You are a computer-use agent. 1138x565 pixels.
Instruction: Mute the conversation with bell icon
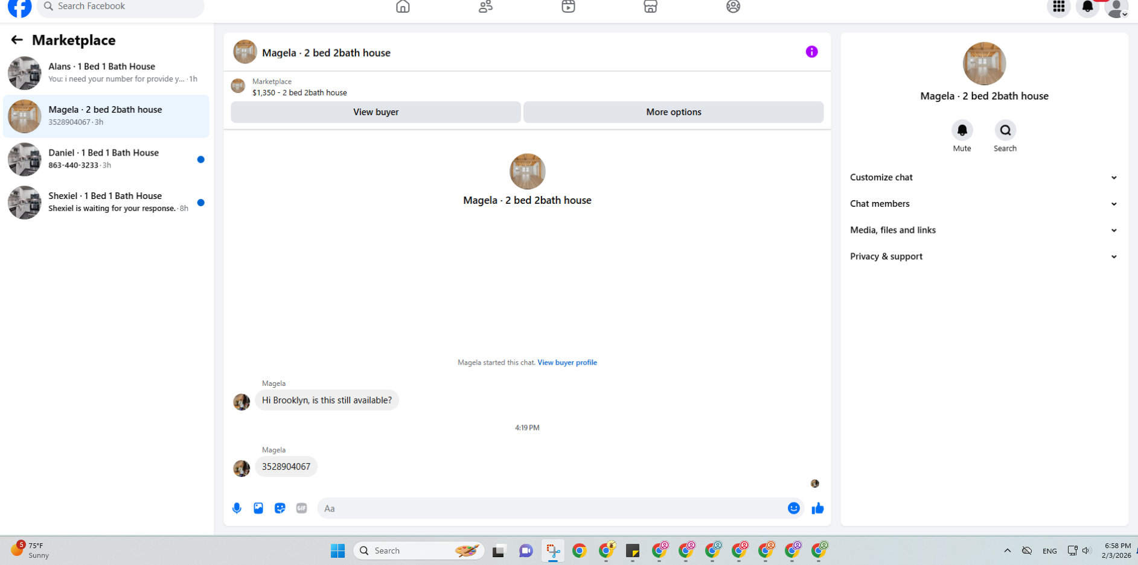[962, 130]
